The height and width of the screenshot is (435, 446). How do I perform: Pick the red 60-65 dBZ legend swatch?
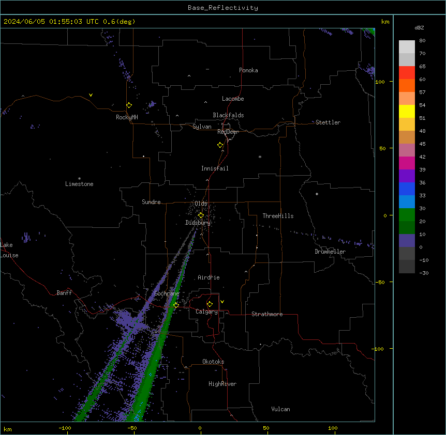point(407,73)
